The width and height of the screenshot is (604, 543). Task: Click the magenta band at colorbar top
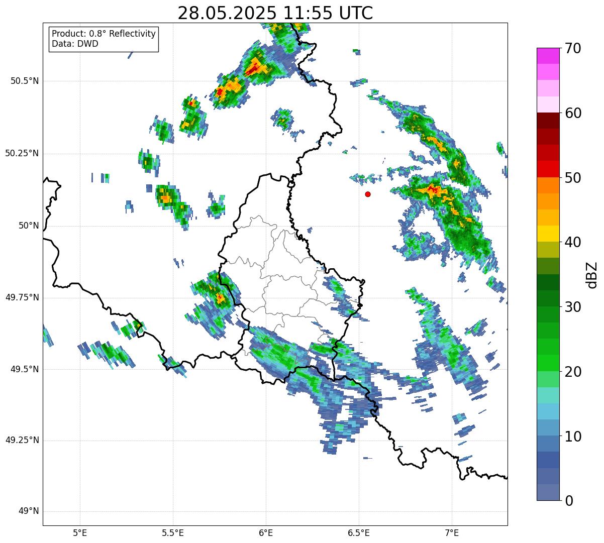(548, 56)
